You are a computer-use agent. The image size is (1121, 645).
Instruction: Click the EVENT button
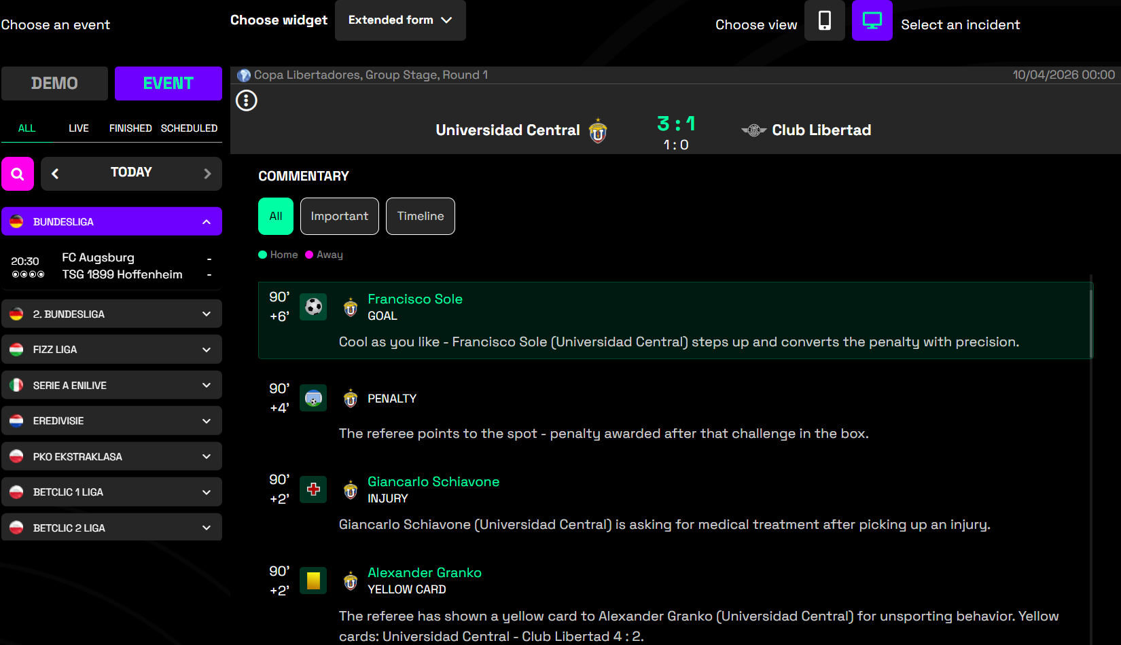coord(168,84)
